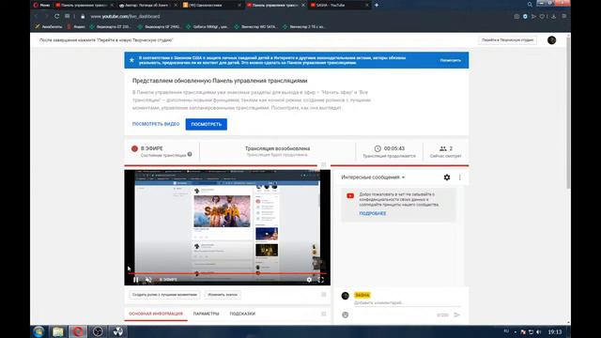Click the star icon in blue banner
Screen dimensions: 601x338
click(x=131, y=60)
